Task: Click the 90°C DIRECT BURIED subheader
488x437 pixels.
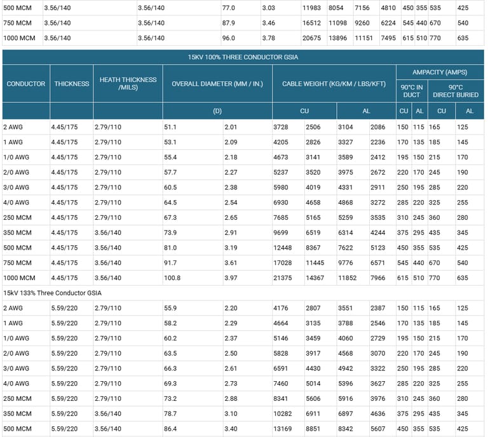Action: point(455,91)
